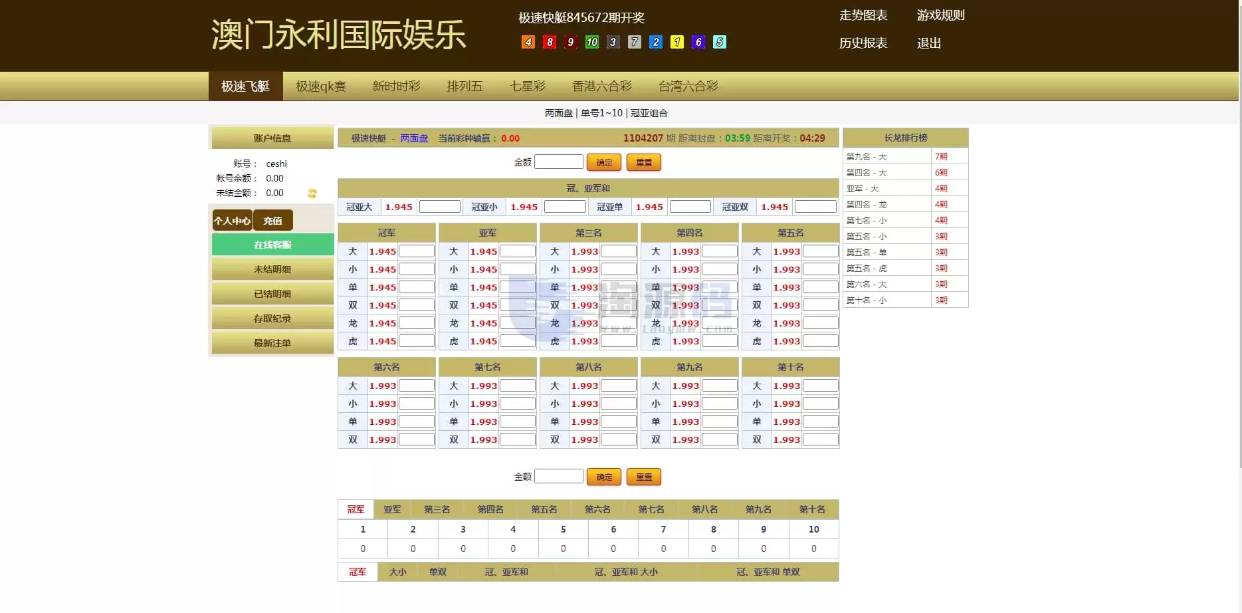Image resolution: width=1242 pixels, height=613 pixels.
Task: Click the blue number 2 result ball
Action: 656,42
